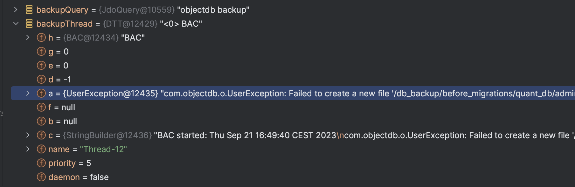
Task: Click the stacked-bars icon beside backupThread
Action: (x=29, y=24)
